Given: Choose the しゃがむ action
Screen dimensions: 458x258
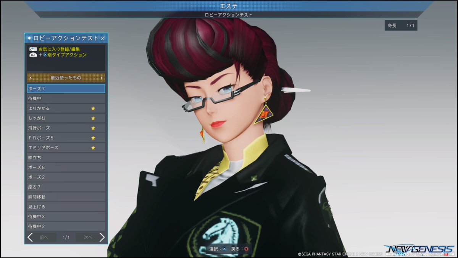Looking at the screenshot, I should (x=66, y=118).
